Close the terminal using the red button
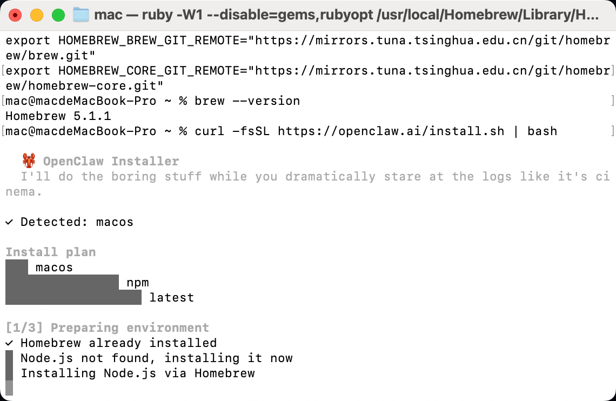This screenshot has height=401, width=616. tap(16, 15)
